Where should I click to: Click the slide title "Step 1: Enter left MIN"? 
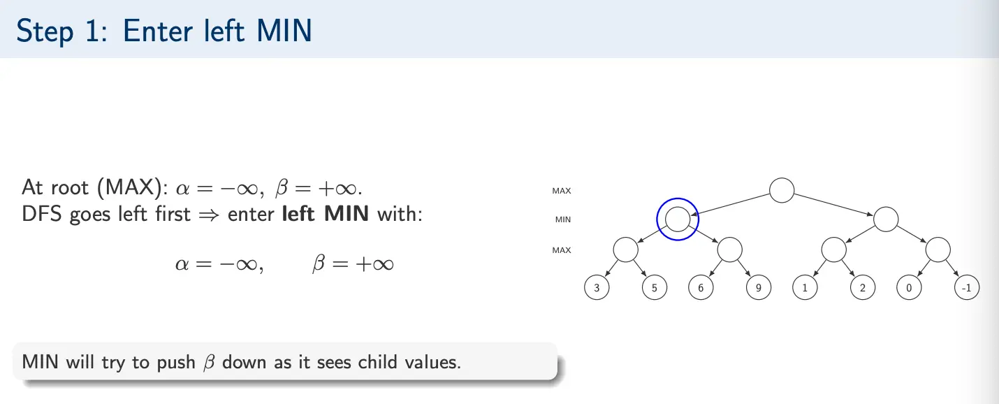click(x=163, y=31)
